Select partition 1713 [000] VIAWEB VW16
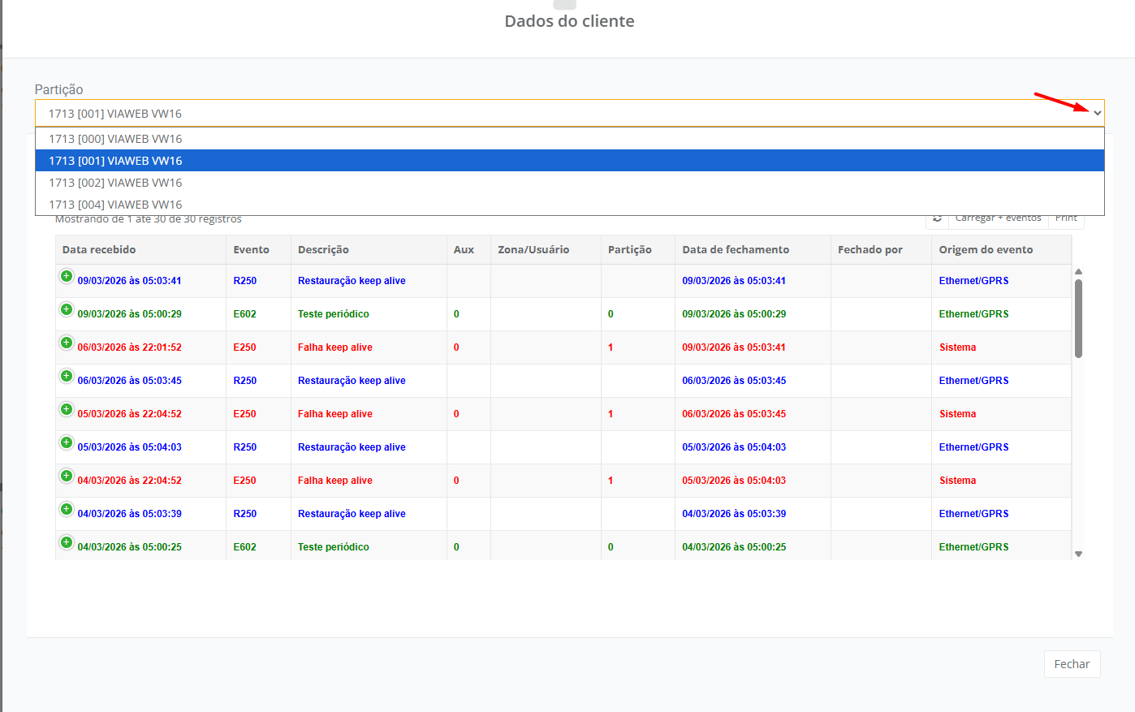 pyautogui.click(x=115, y=139)
